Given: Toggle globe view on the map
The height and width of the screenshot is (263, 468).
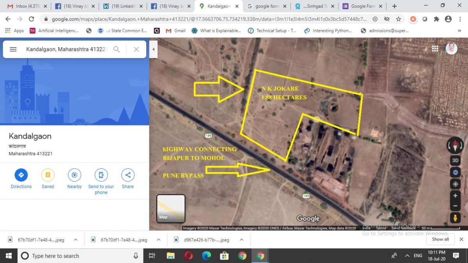Looking at the screenshot, I should (455, 172).
